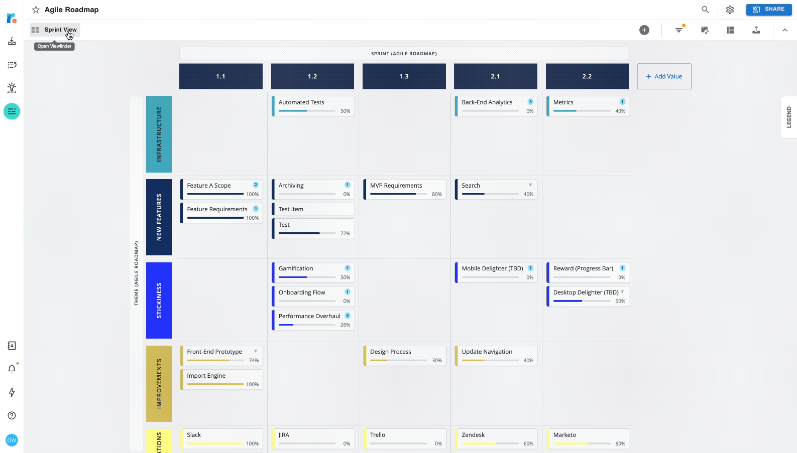Open the JIRA integration card
The image size is (797, 453).
pyautogui.click(x=313, y=439)
